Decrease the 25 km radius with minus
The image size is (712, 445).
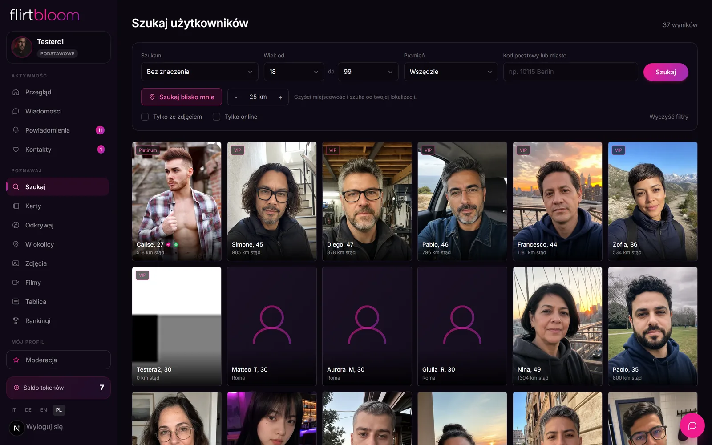point(236,97)
